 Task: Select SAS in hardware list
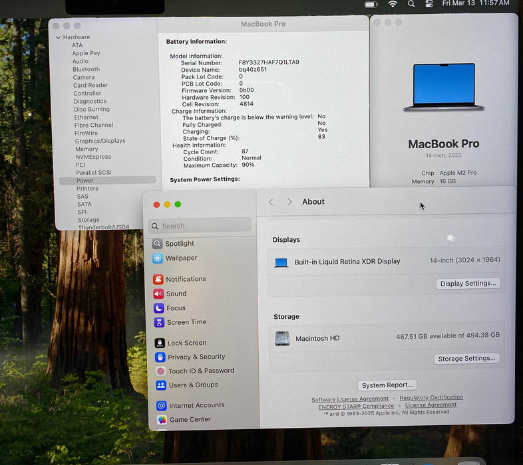(x=83, y=197)
